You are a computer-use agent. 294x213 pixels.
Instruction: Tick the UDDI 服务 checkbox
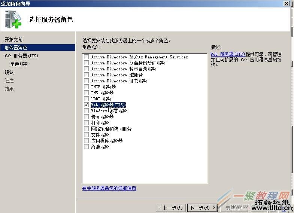point(86,99)
